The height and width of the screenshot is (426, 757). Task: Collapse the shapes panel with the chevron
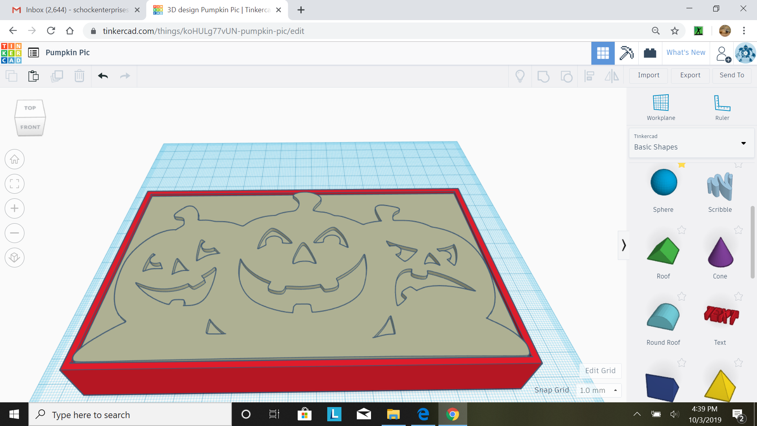(x=623, y=245)
